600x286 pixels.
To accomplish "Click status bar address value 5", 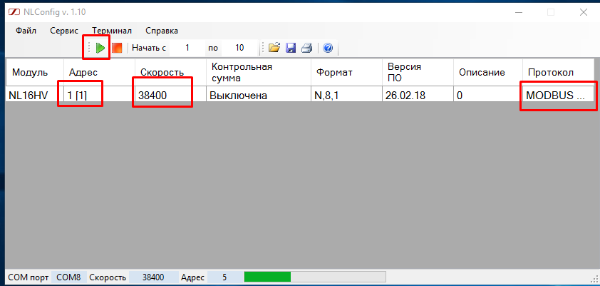I will 224,277.
